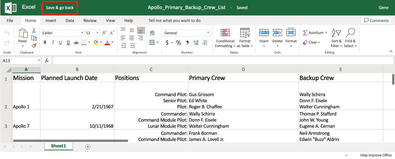Image resolution: width=395 pixels, height=159 pixels.
Task: Apply the Comma Style format
Action: click(x=188, y=43)
